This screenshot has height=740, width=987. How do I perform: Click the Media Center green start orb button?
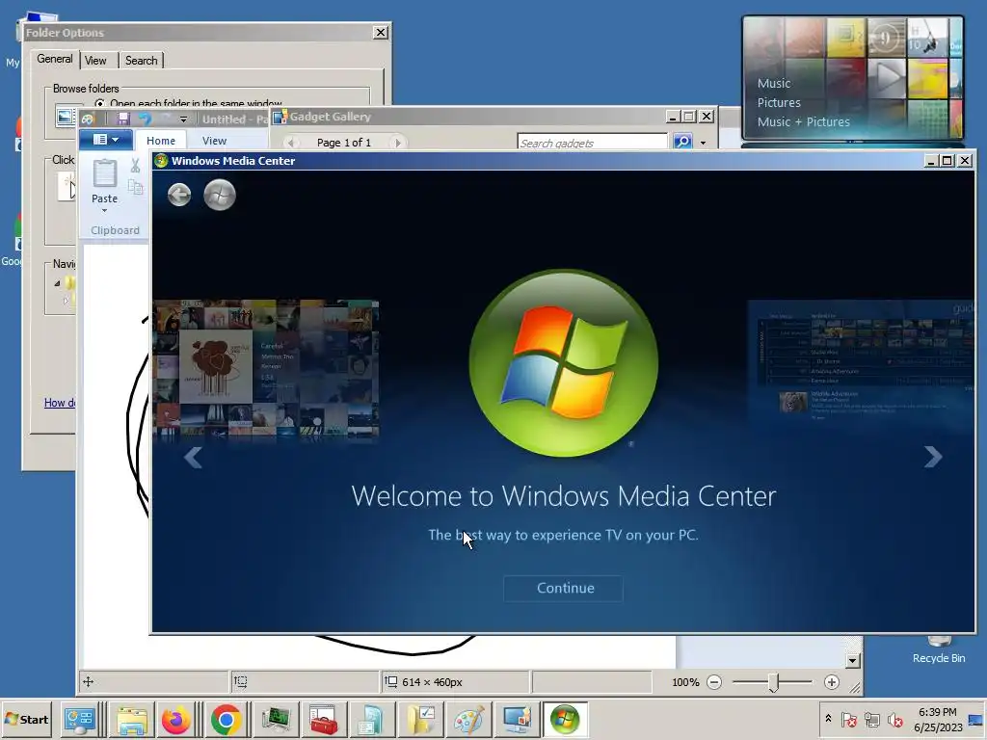pyautogui.click(x=220, y=195)
